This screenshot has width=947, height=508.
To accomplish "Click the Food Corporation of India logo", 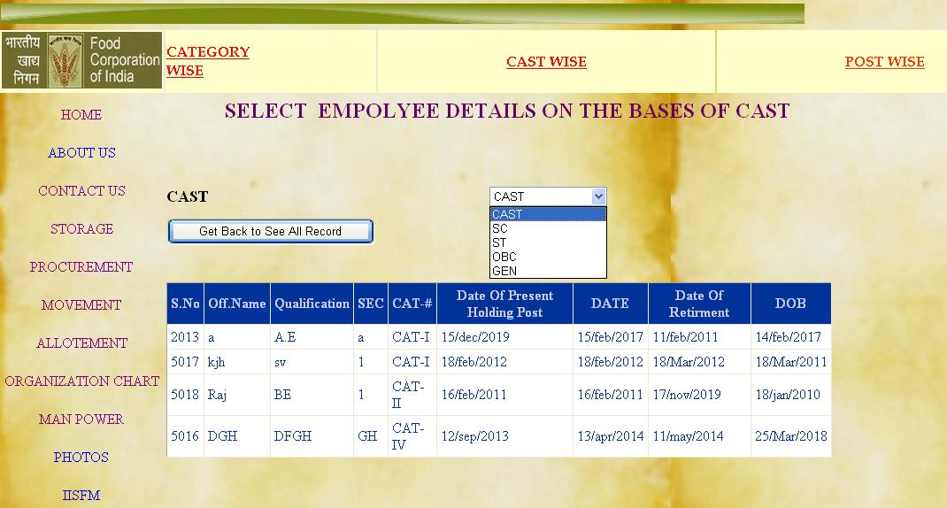I will point(81,60).
